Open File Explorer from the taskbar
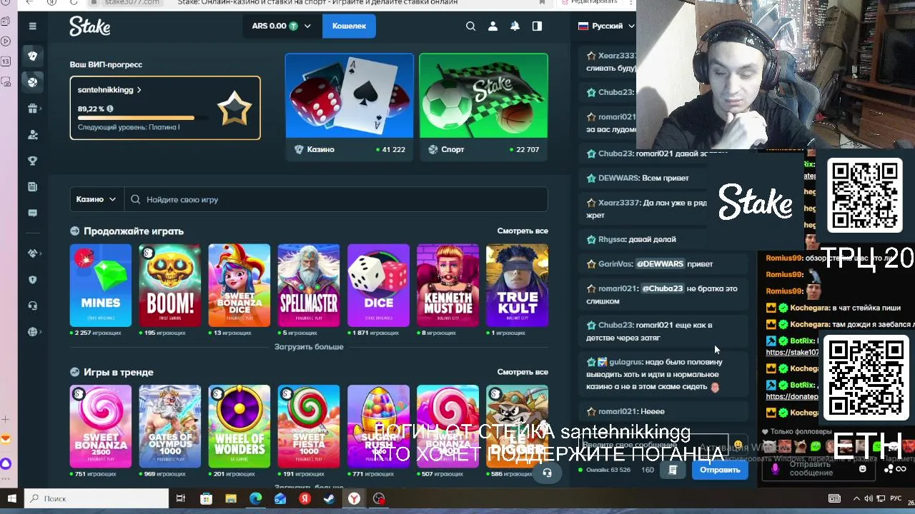The height and width of the screenshot is (514, 915). click(x=231, y=498)
